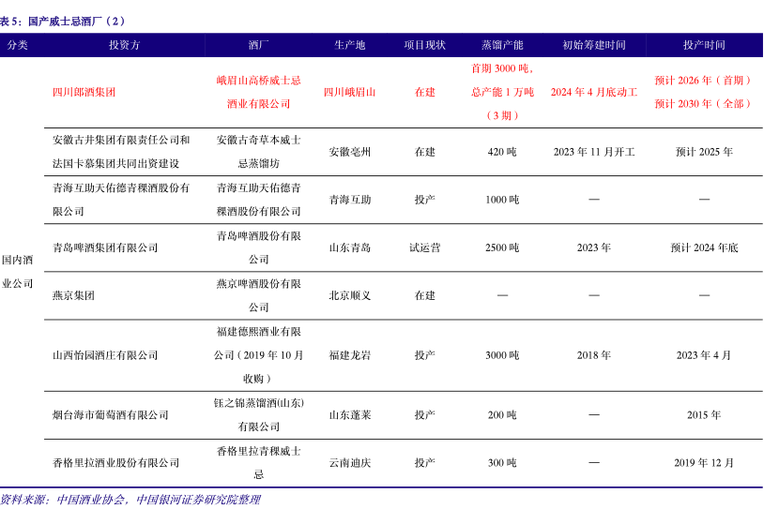Click the 峨眉山高桥威士忌酒业有限公司 cell
The image size is (779, 524).
pos(258,92)
